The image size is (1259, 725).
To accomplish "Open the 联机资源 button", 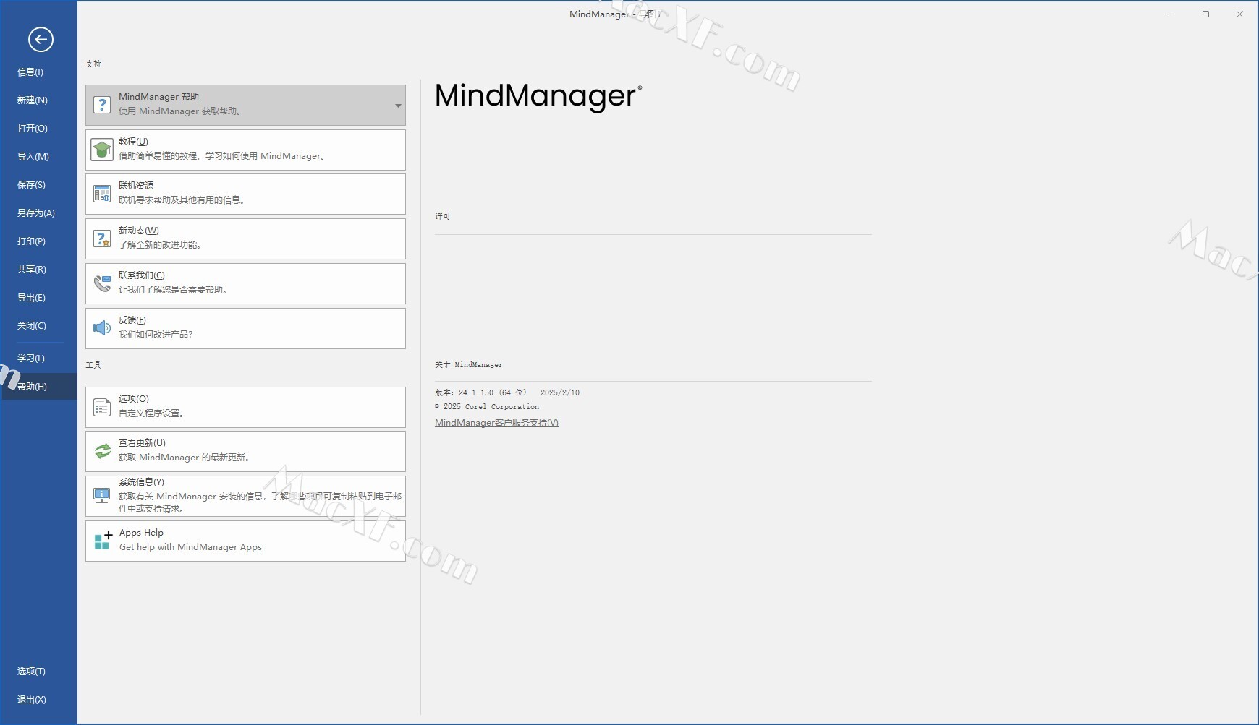I will pos(245,194).
